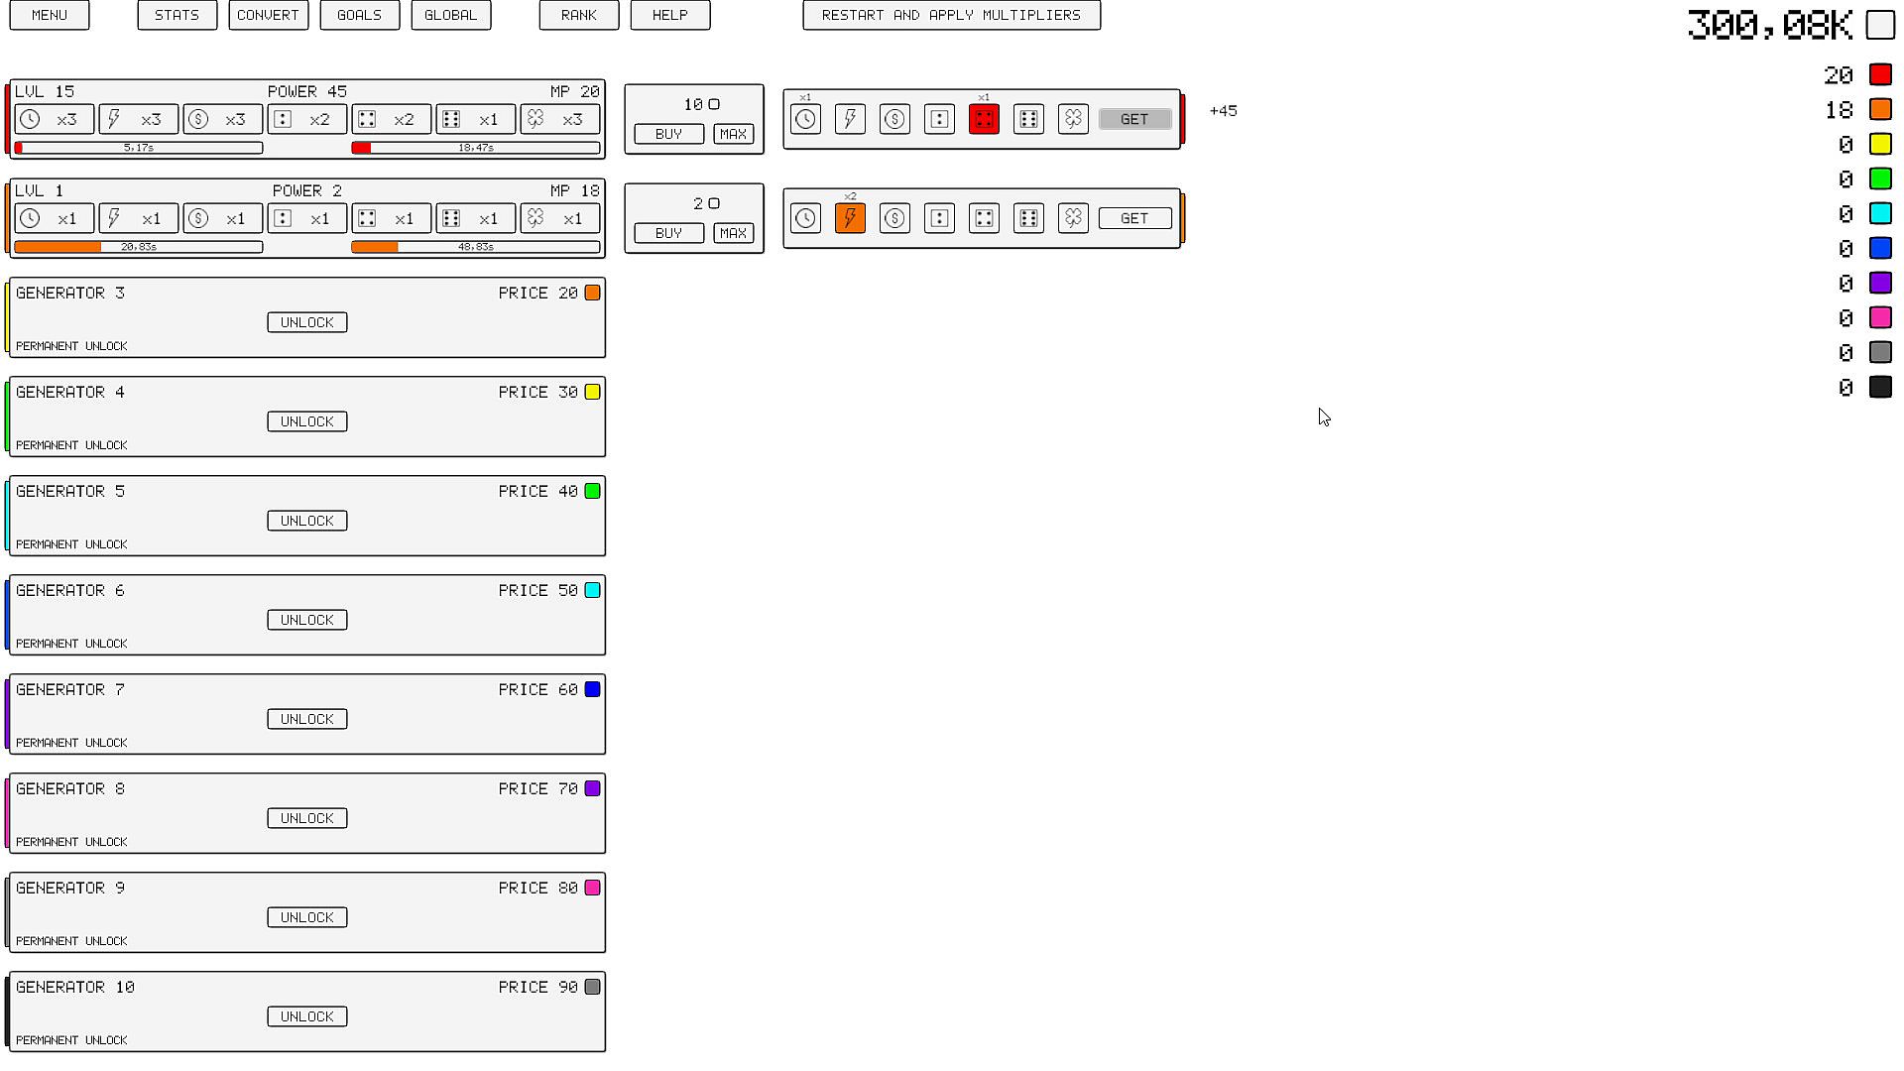Open the Stats menu

click(178, 15)
